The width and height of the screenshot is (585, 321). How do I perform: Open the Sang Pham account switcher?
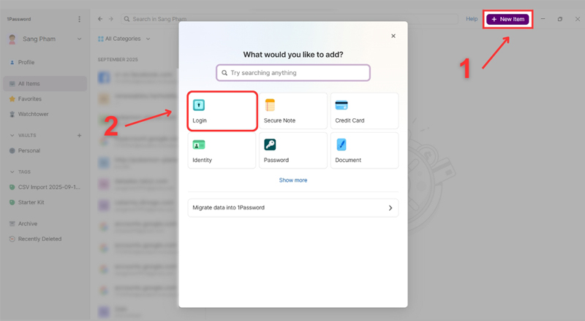[x=44, y=39]
